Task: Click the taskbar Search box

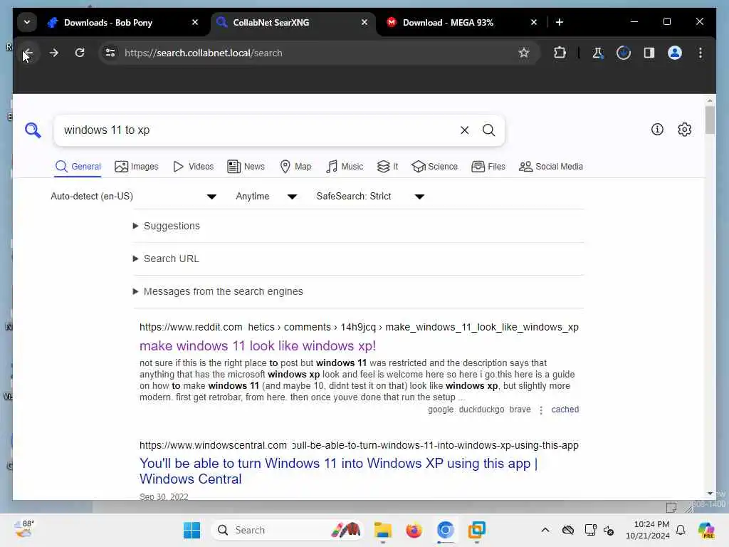Action: [287, 530]
